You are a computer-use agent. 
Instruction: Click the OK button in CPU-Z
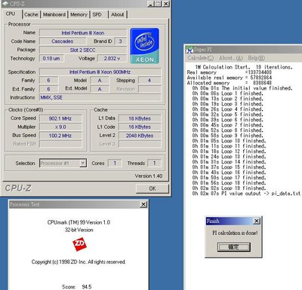coord(153,188)
